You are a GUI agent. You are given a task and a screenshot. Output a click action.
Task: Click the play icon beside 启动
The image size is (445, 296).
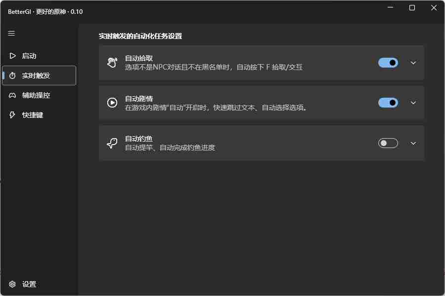(x=12, y=56)
